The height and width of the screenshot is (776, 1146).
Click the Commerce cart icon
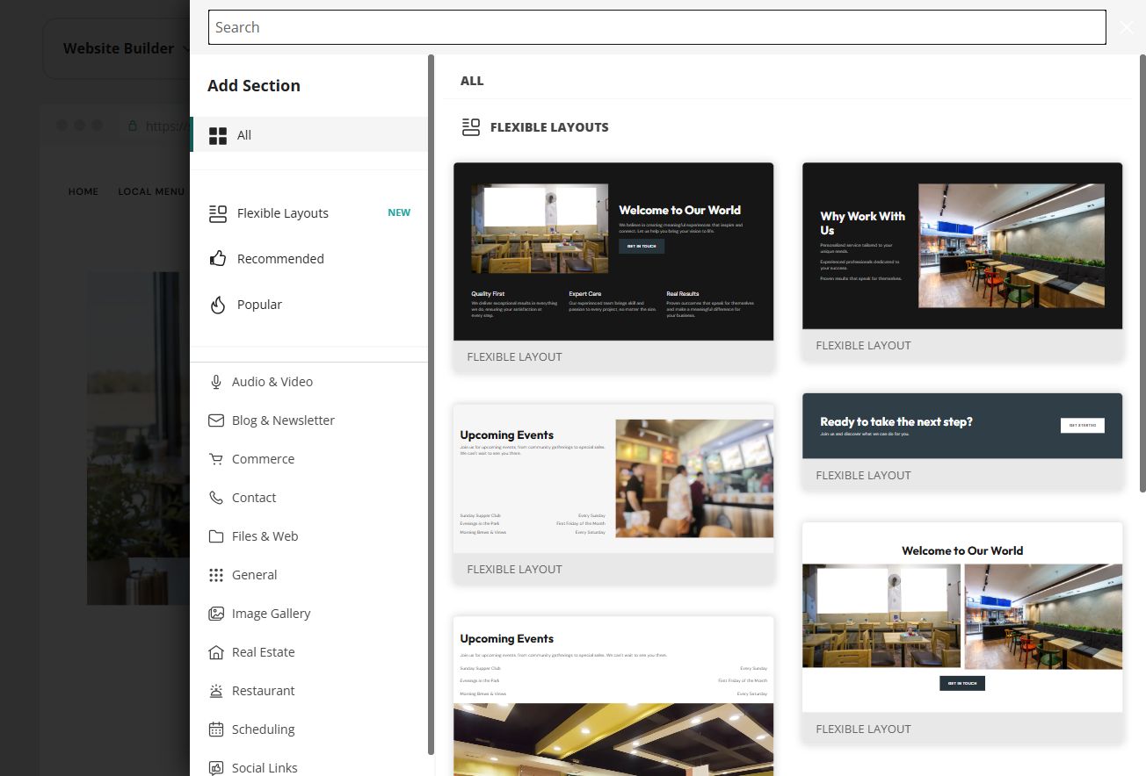pos(216,459)
